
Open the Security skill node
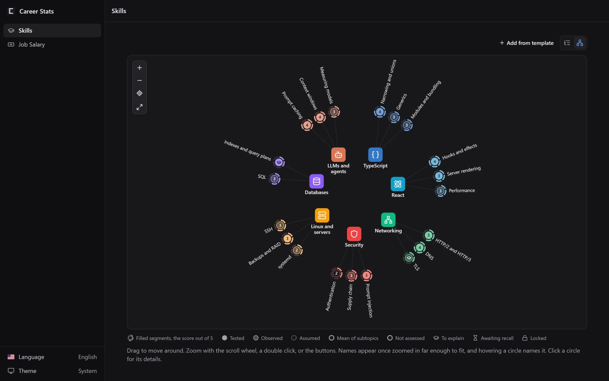pyautogui.click(x=354, y=234)
